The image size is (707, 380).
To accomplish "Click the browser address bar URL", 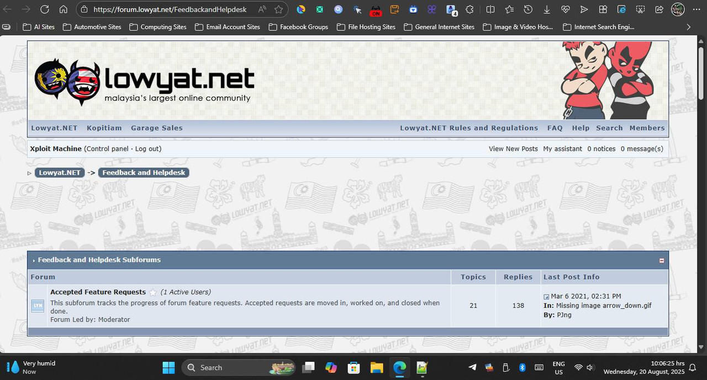I will 170,9.
